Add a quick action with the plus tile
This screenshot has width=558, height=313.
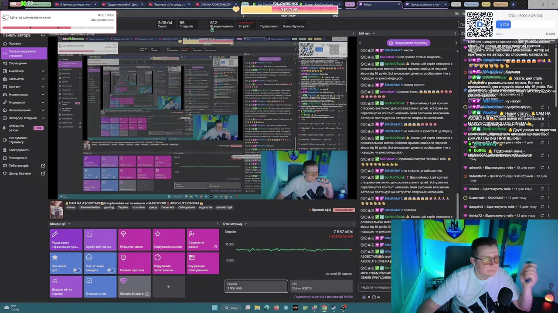click(169, 286)
